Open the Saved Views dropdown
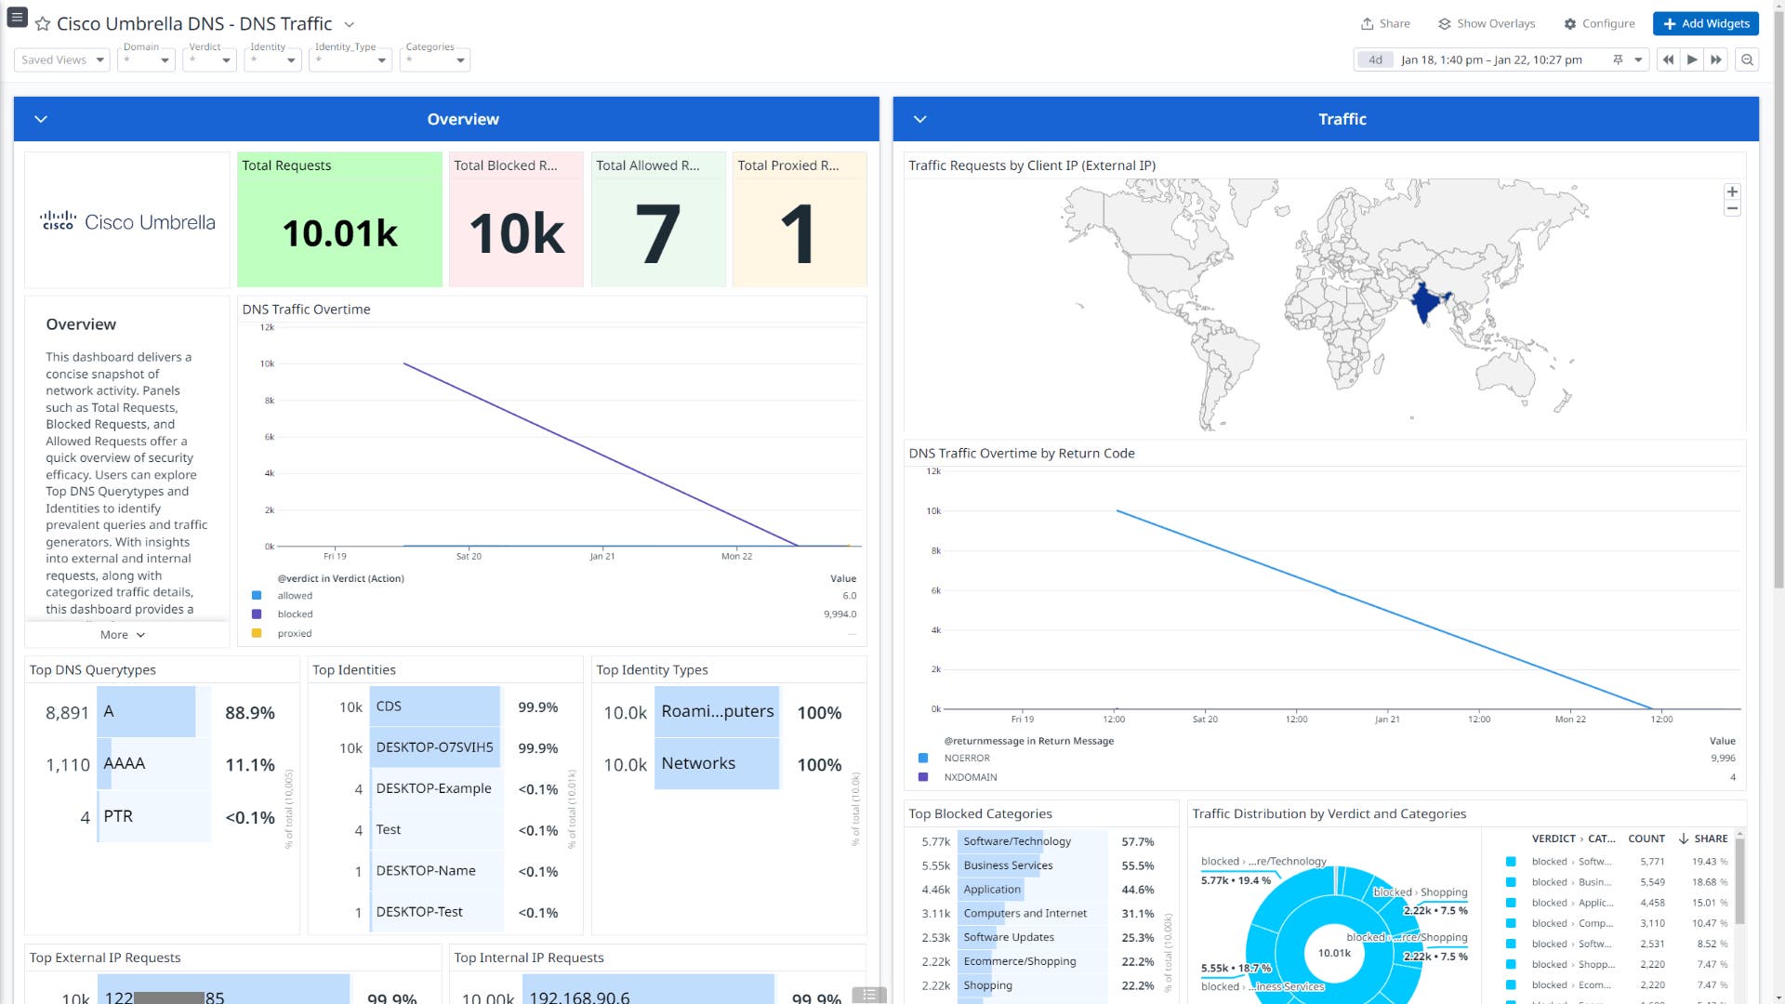 tap(60, 59)
